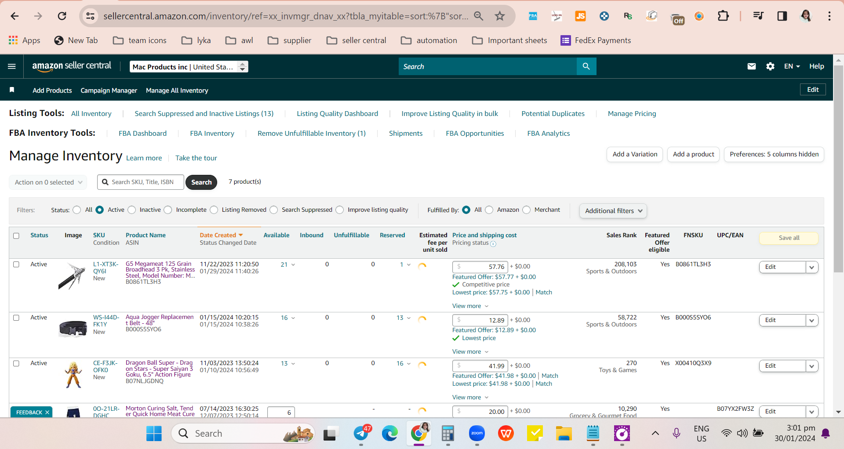Expand Edit dropdown arrow for G5 Megameat row

[x=811, y=267]
